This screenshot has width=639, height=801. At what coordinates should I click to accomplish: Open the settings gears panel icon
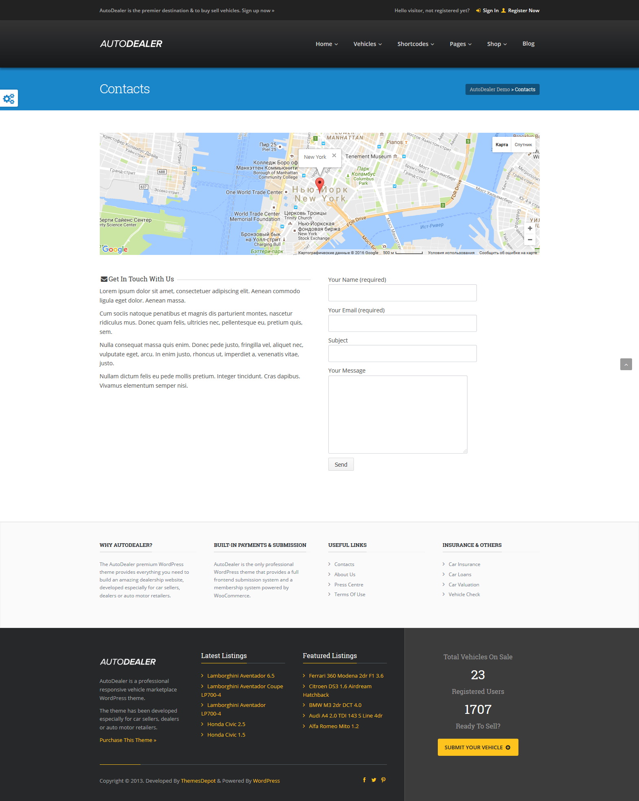[9, 98]
